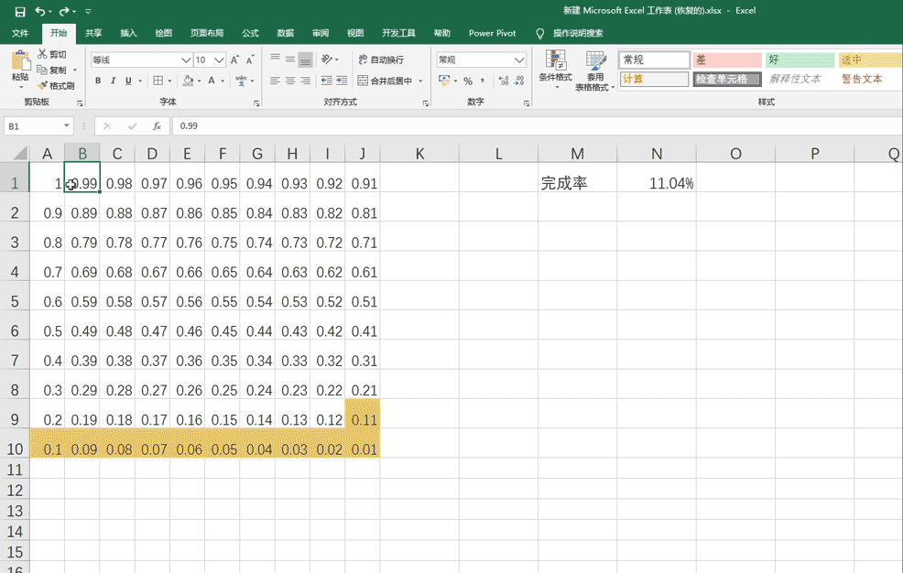Decrease font size with smaller A
Screen dimensions: 903x573
tap(250, 59)
